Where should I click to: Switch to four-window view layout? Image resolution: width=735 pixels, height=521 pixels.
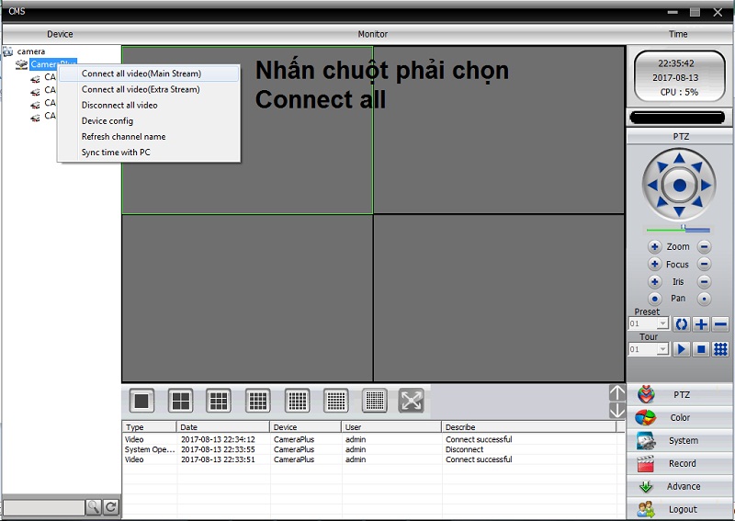pyautogui.click(x=180, y=401)
